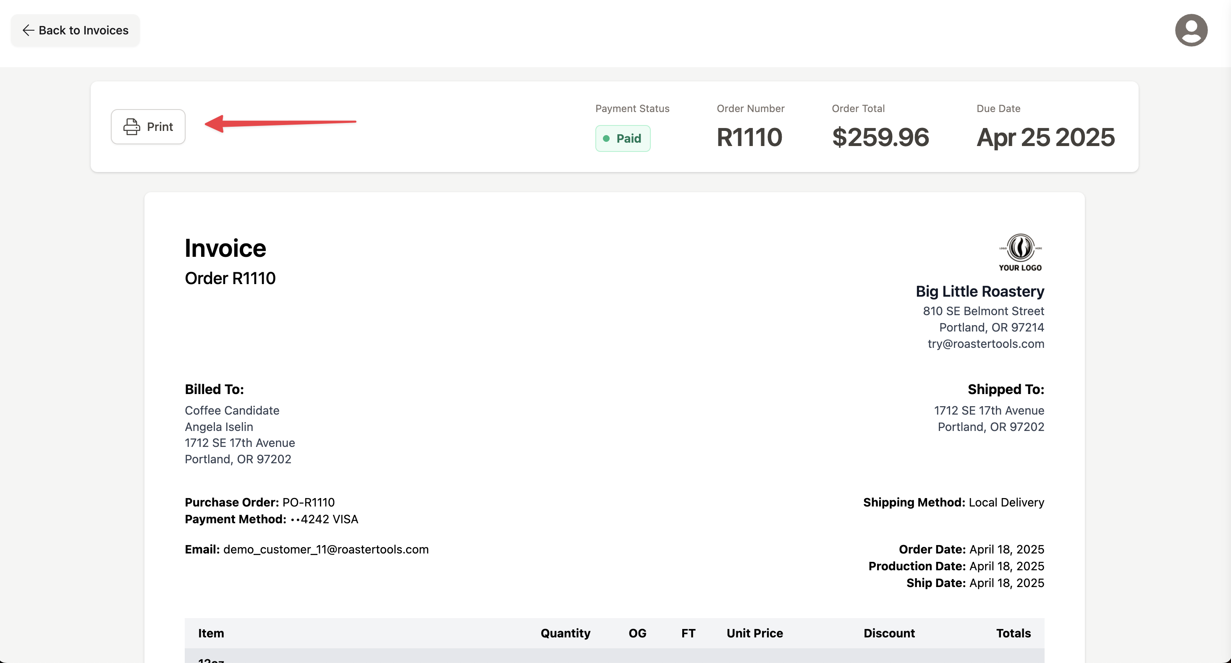Image resolution: width=1231 pixels, height=663 pixels.
Task: Click the Back to Invoices button
Action: 75,30
